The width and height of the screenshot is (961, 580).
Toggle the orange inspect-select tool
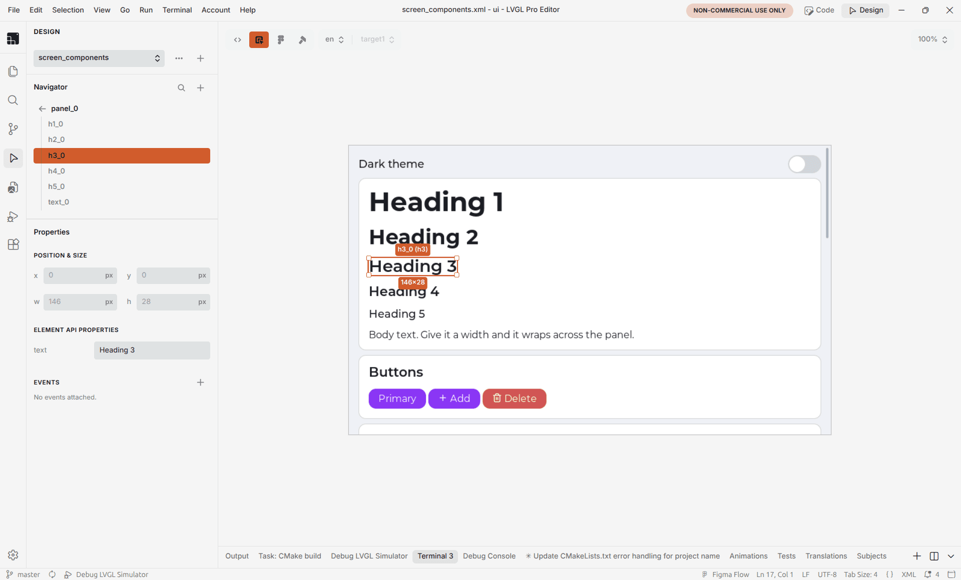tap(259, 39)
